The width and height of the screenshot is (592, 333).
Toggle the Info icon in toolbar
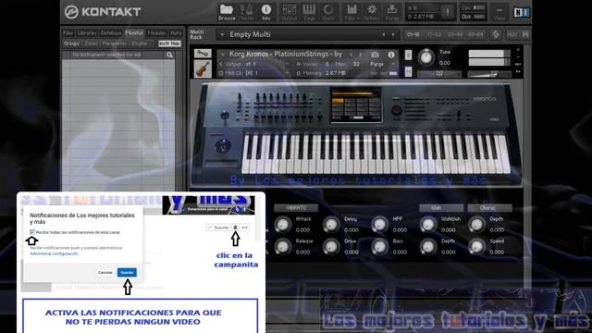tap(266, 12)
